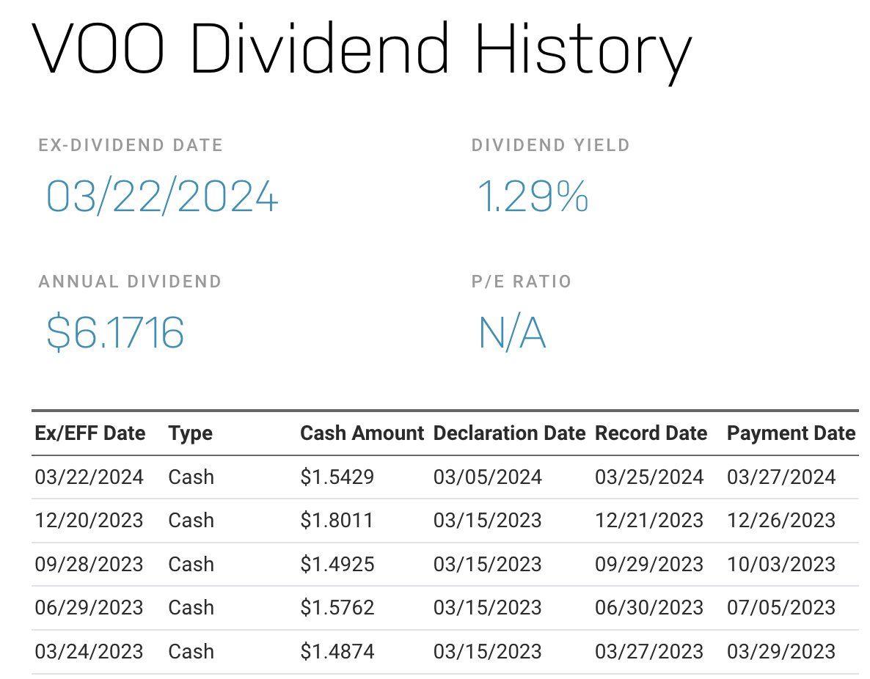Click declaration date in the 03/24/2023 row
The width and height of the screenshot is (870, 679).
click(487, 651)
